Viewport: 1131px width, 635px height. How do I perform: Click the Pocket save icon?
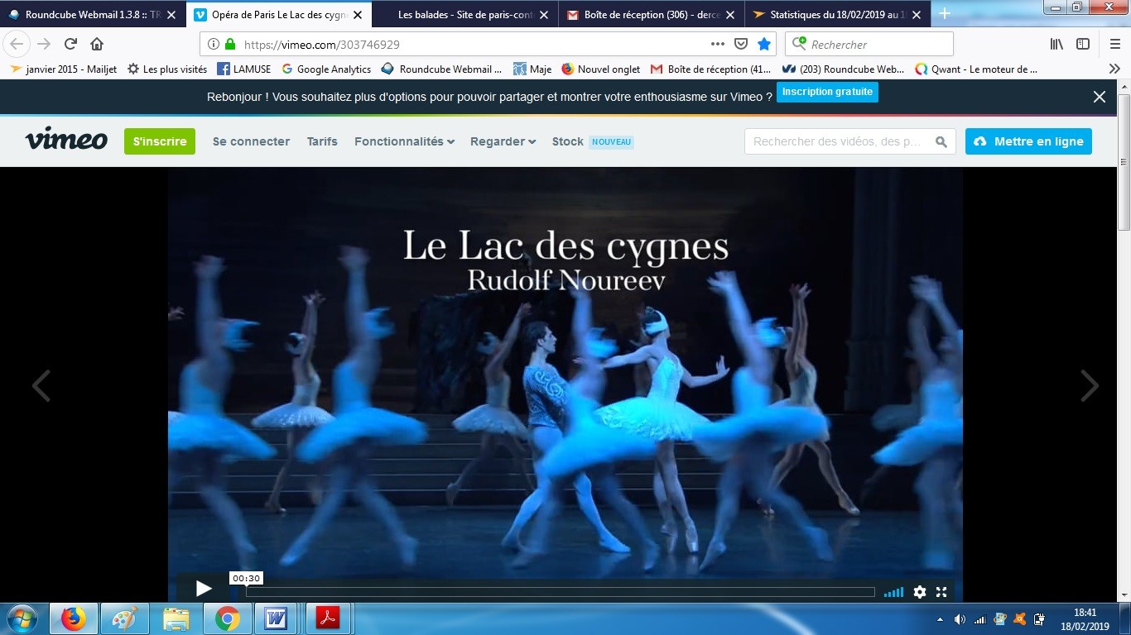(x=741, y=45)
